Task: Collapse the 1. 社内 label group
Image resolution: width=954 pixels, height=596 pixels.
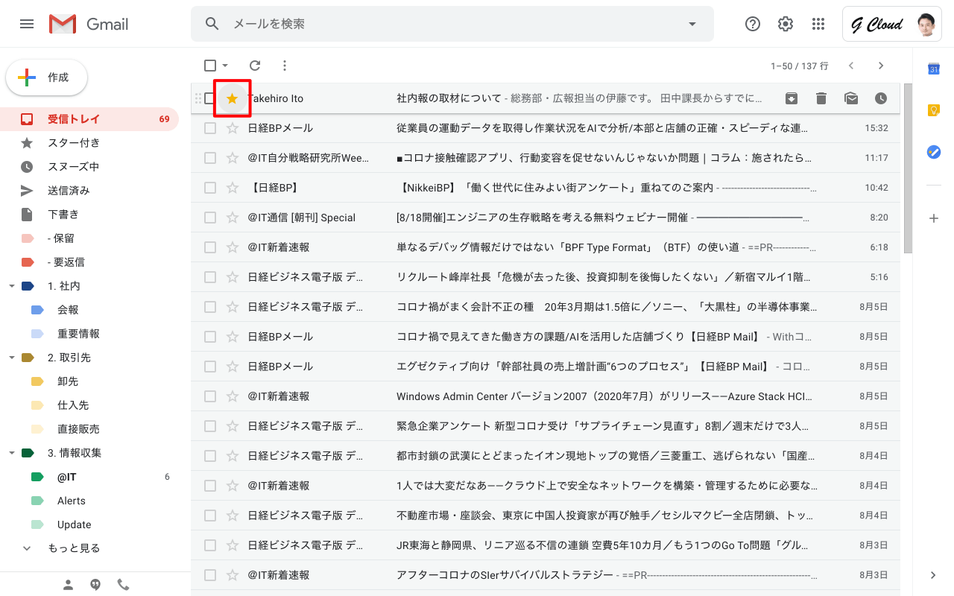Action: click(x=12, y=286)
